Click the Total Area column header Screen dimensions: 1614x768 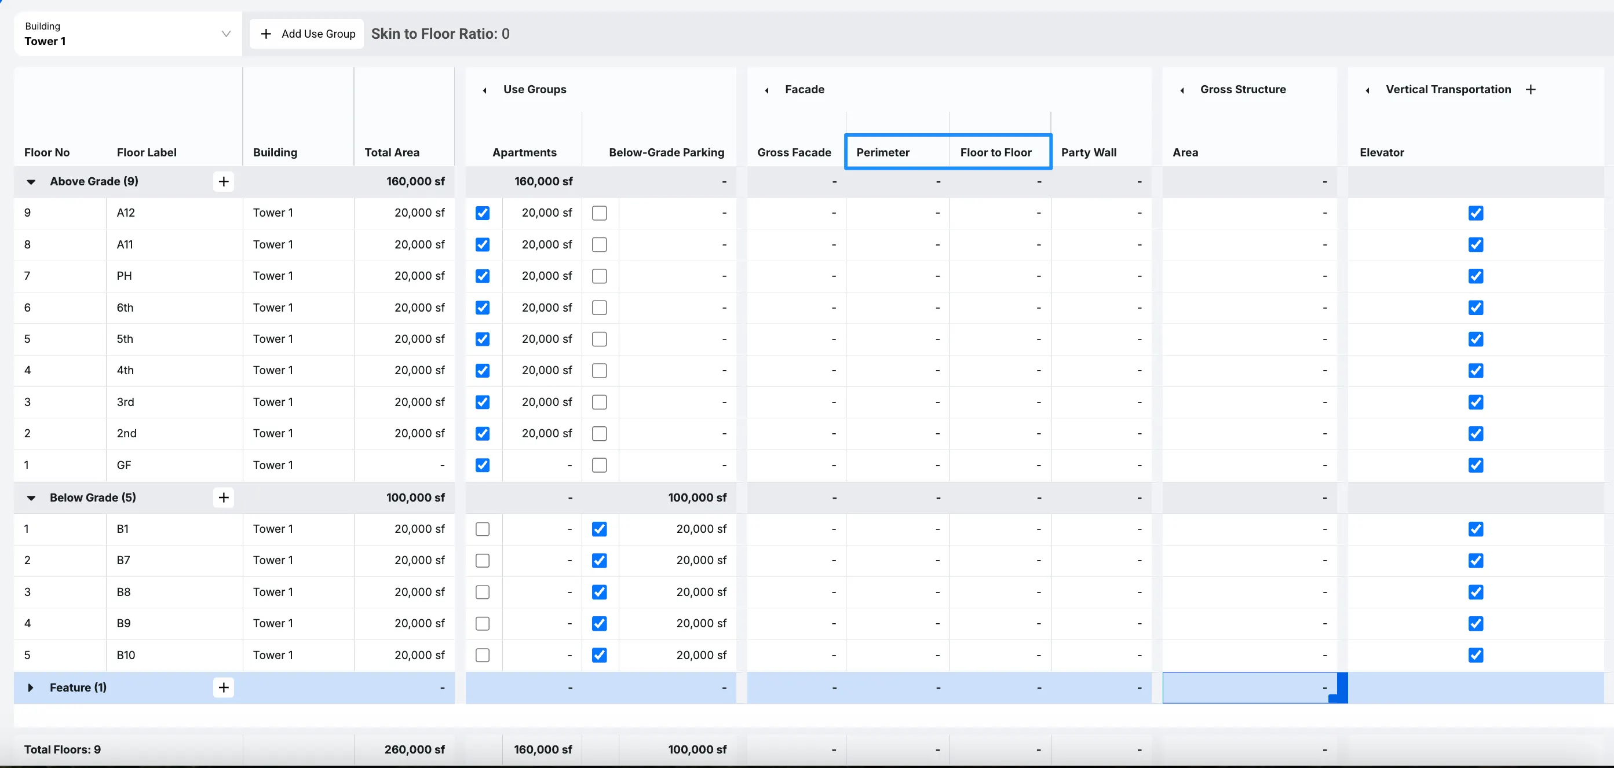click(x=392, y=152)
